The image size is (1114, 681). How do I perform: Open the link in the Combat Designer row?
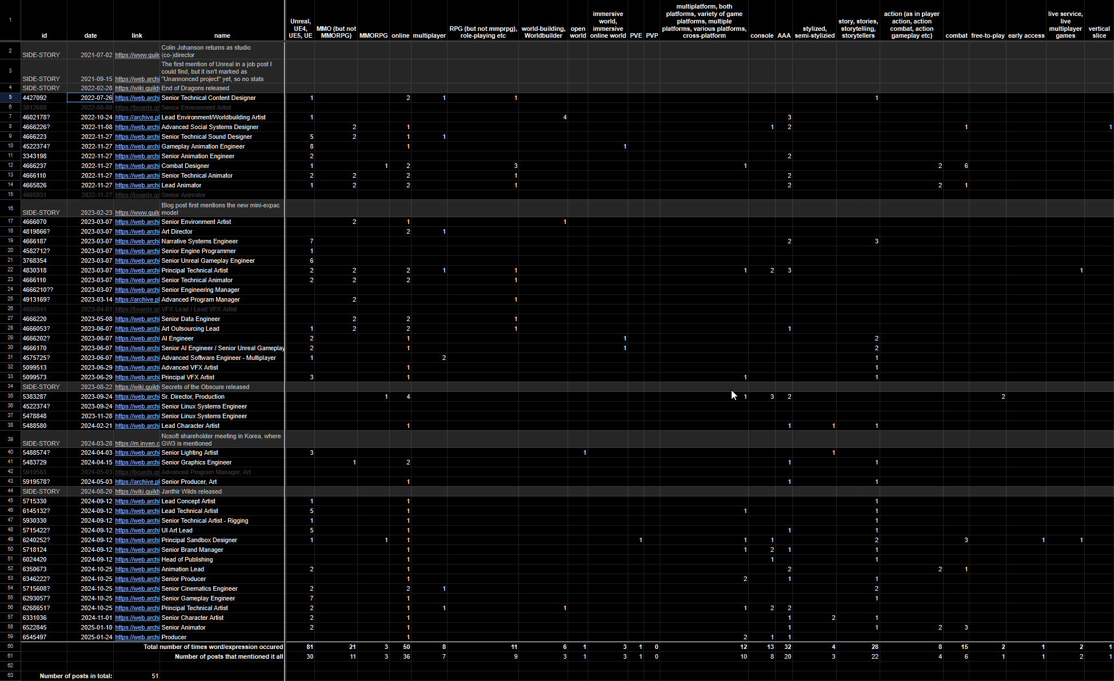point(137,166)
